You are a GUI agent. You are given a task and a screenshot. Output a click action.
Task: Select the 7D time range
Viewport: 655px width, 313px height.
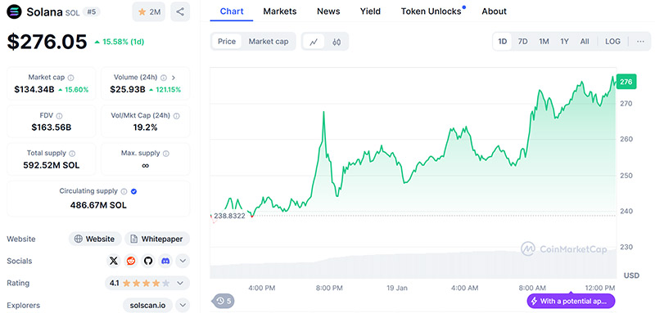(522, 42)
